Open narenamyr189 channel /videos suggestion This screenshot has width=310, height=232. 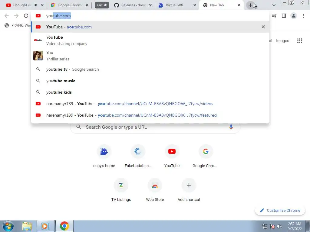tap(150, 104)
